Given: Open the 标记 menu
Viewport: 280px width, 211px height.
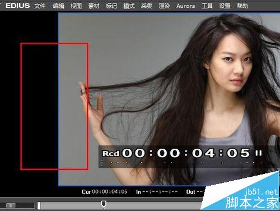Looking at the screenshot, I should [111, 6].
